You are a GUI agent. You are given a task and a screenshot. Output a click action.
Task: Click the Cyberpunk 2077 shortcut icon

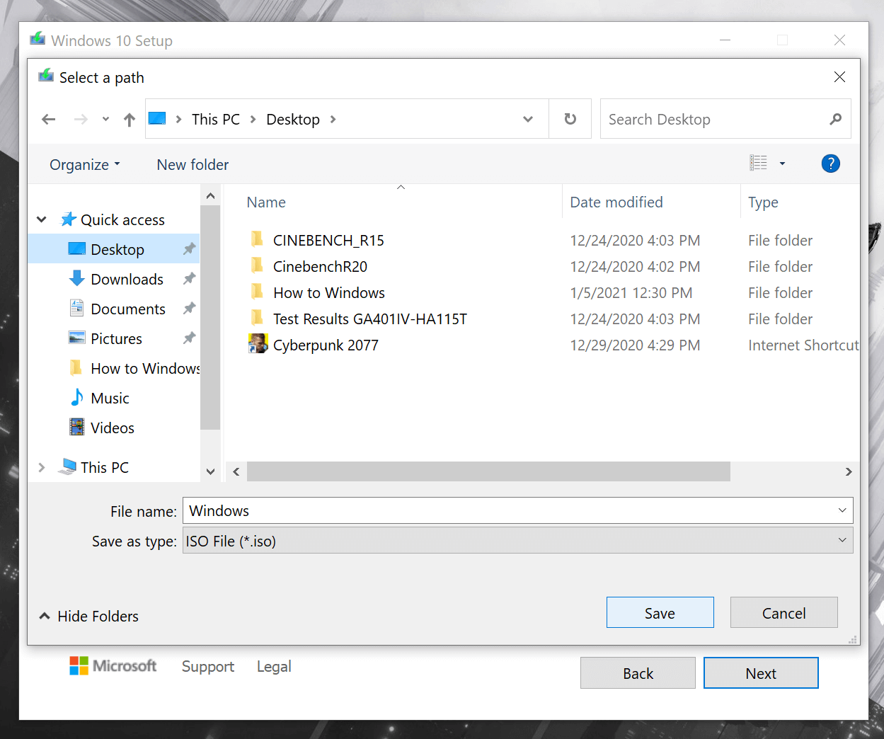(x=258, y=344)
